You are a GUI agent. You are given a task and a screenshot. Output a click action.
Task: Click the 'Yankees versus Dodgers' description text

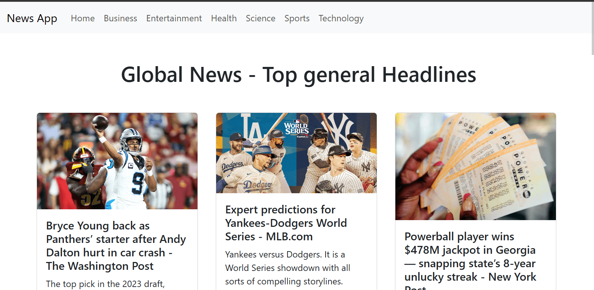coord(288,268)
